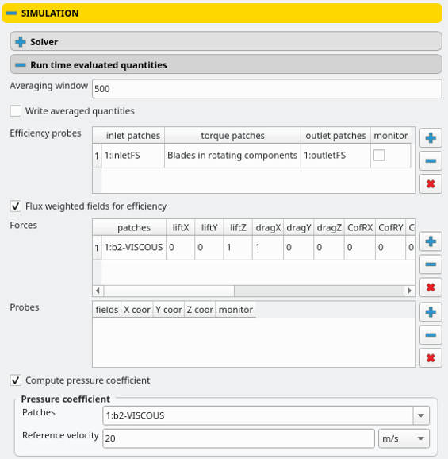Add a new Efficiency probes row
The width and height of the screenshot is (448, 459).
(x=431, y=138)
